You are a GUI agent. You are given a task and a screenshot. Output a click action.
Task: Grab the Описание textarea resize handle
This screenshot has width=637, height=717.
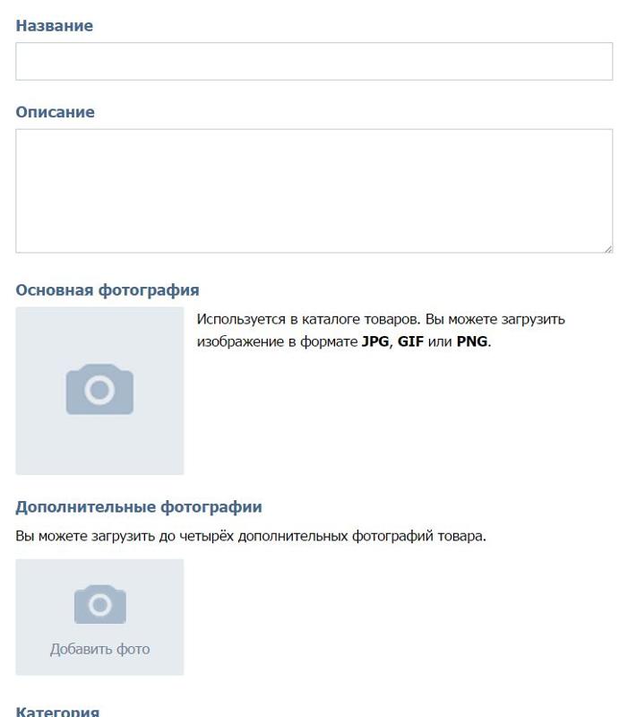(608, 249)
